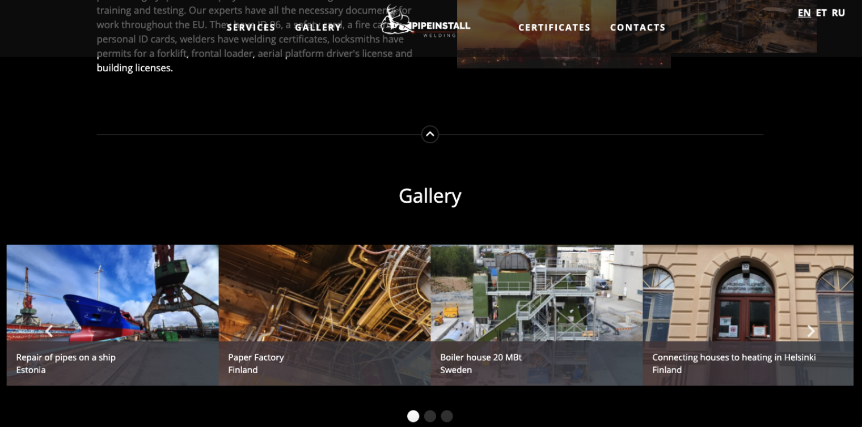Select the third pagination dot
The height and width of the screenshot is (427, 862).
(x=447, y=416)
